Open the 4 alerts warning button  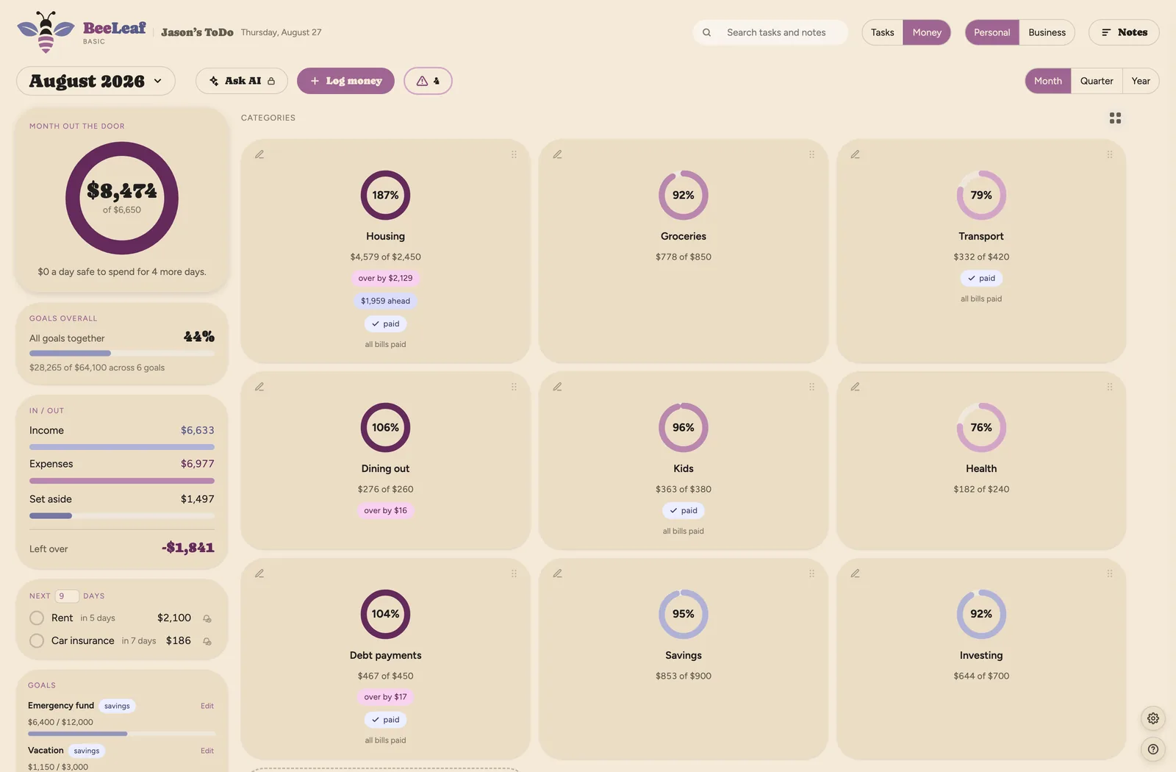428,81
